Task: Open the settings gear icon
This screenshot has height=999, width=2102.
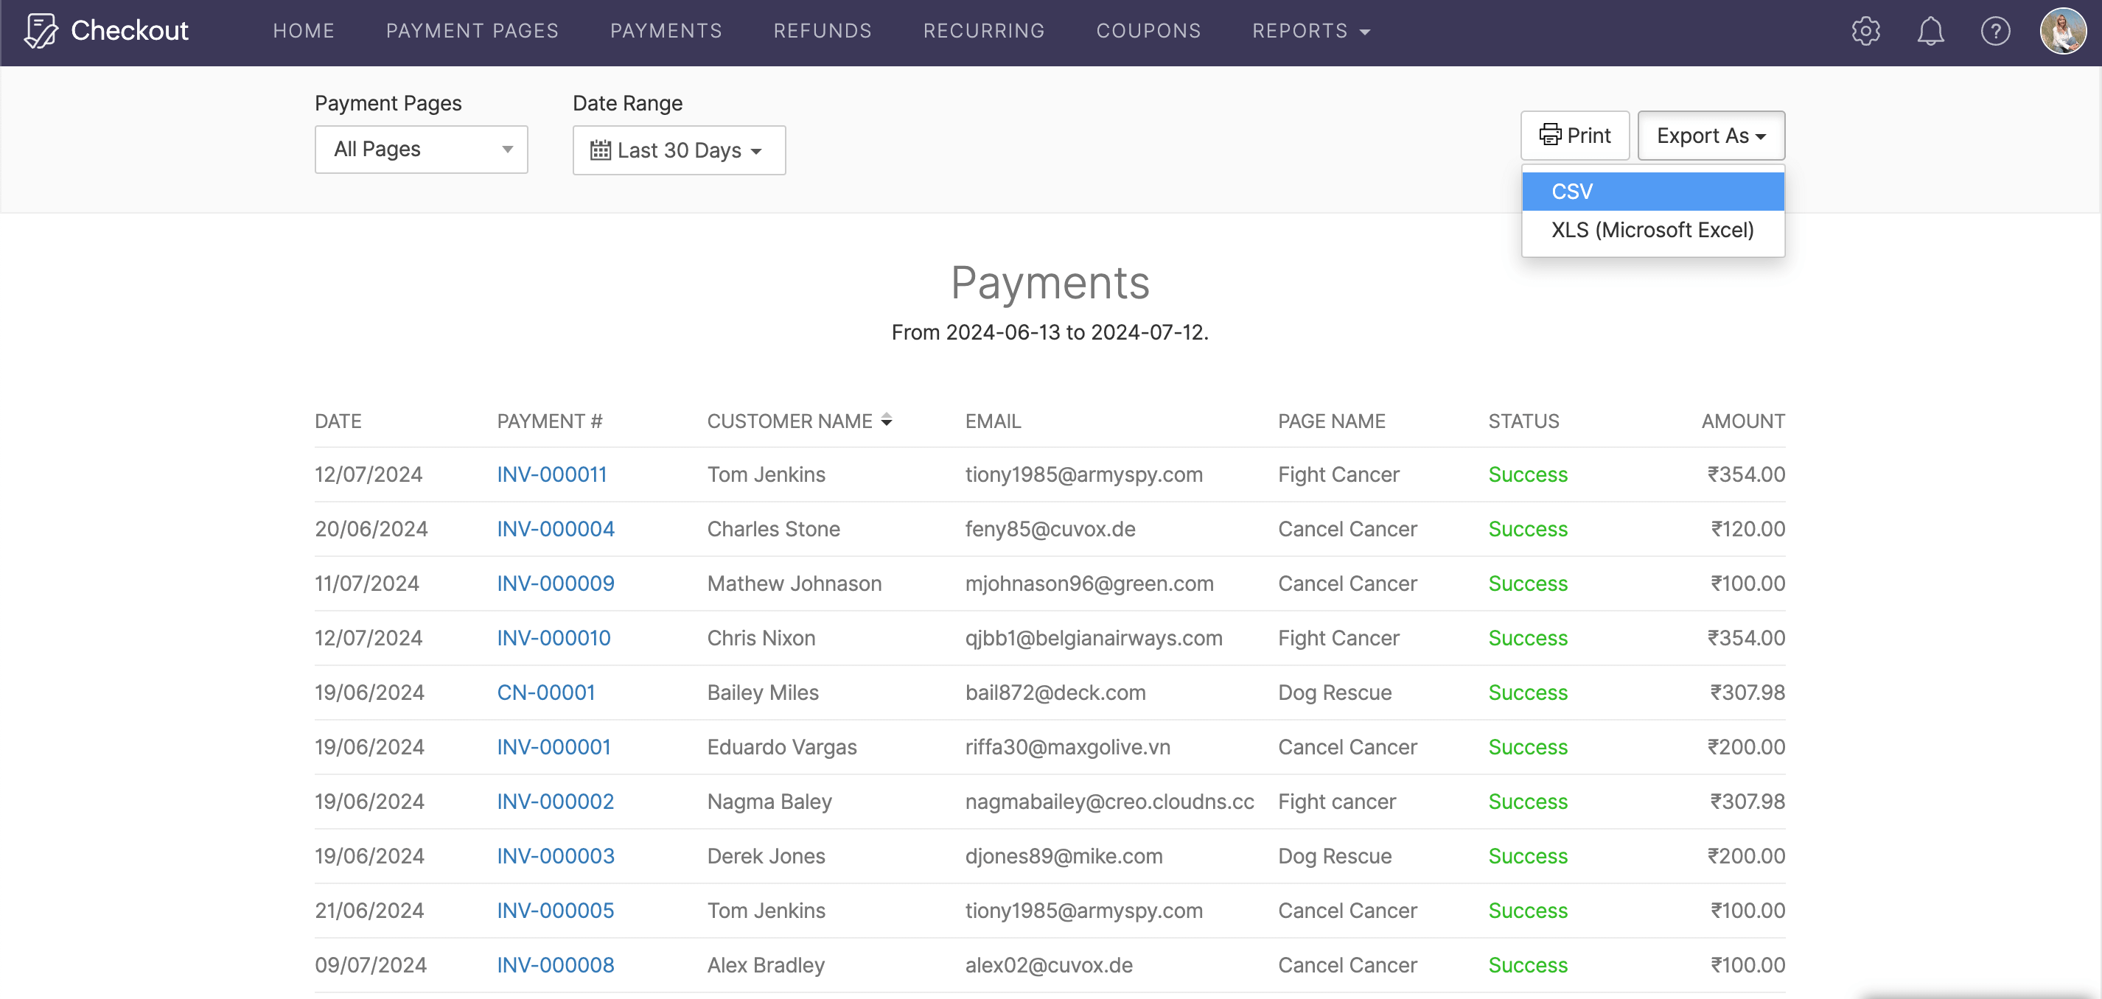Action: click(x=1865, y=31)
